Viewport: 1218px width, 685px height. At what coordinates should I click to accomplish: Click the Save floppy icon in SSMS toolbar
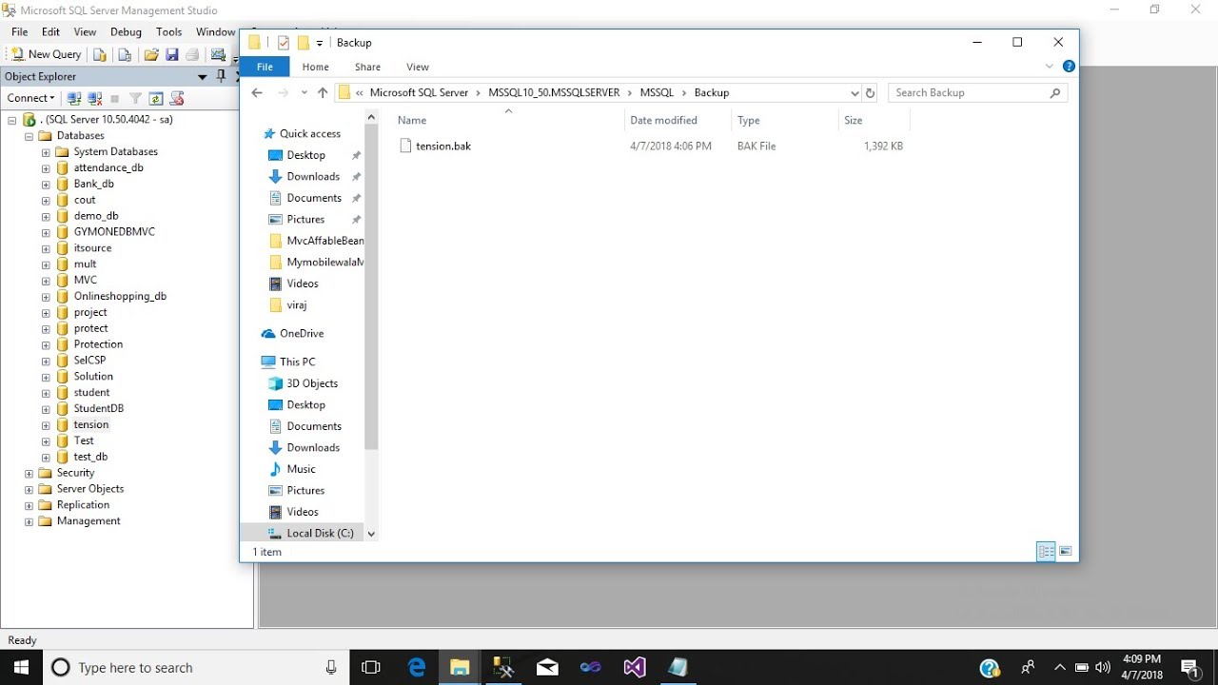(172, 54)
